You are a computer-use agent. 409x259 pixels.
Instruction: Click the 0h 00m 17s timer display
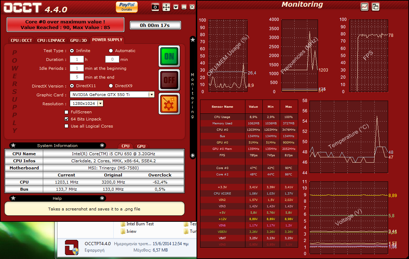(155, 25)
